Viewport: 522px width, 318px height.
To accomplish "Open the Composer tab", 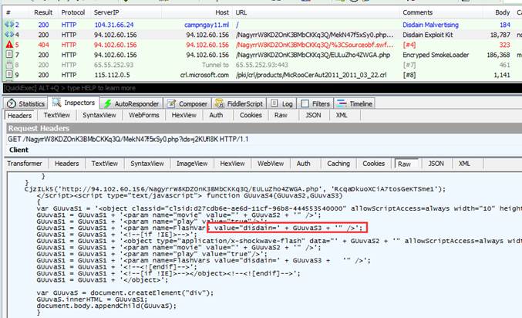I will [x=187, y=103].
